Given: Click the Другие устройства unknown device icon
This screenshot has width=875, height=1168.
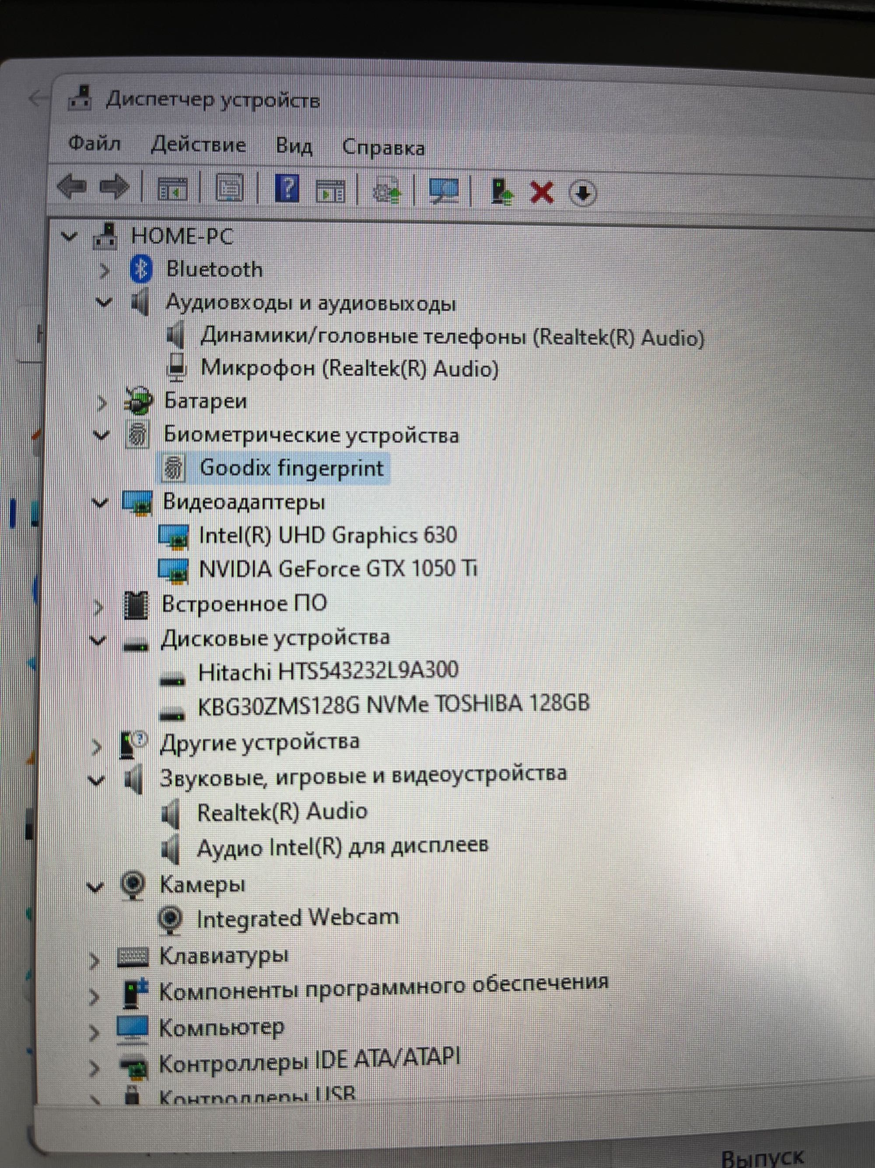Looking at the screenshot, I should click(x=134, y=744).
